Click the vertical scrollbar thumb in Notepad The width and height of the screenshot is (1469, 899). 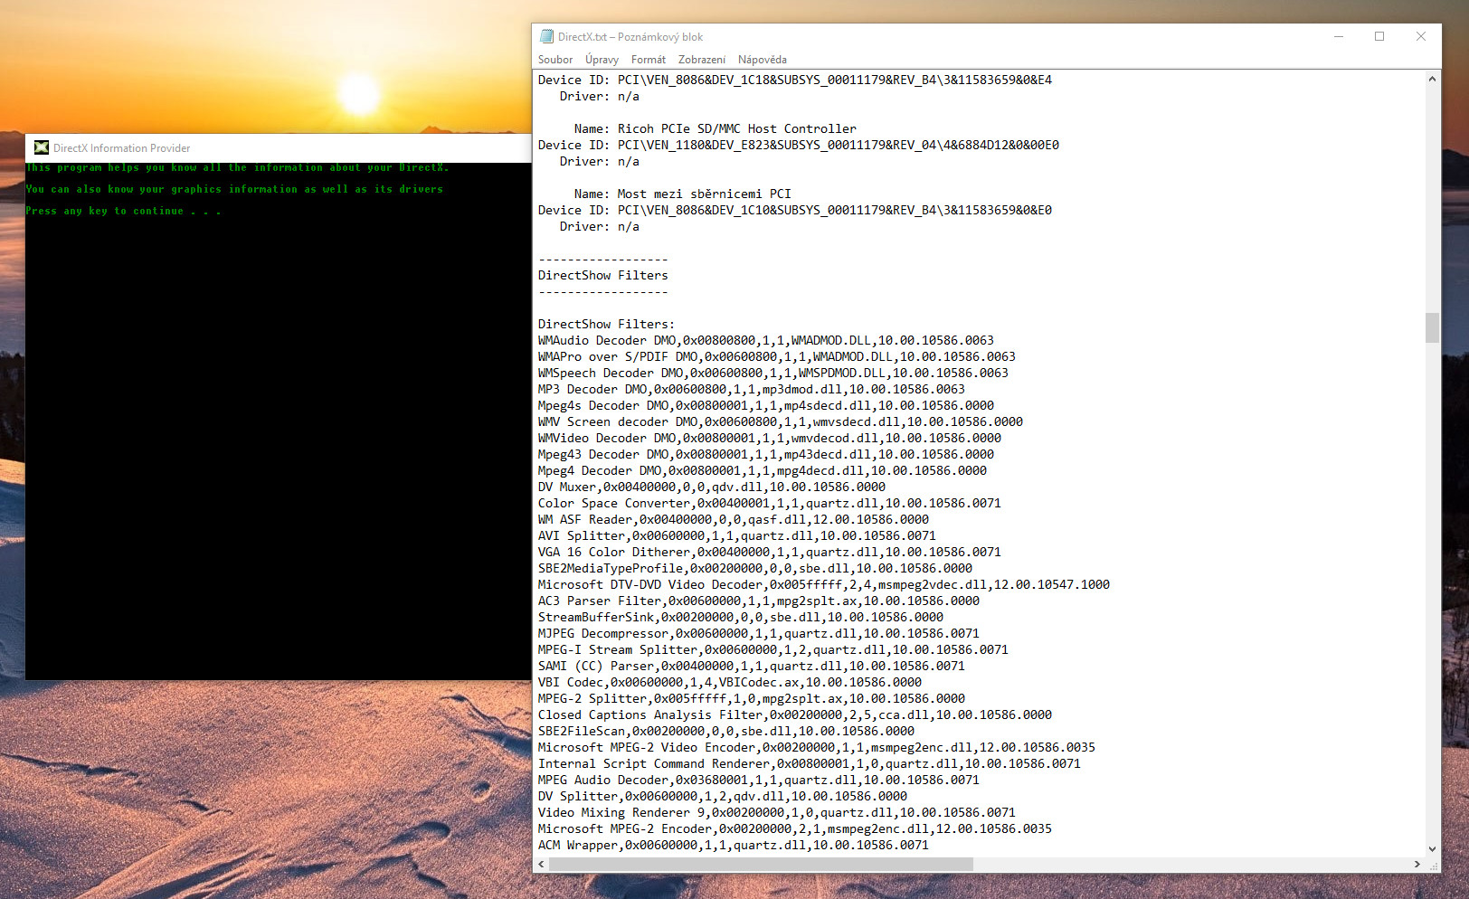1432,327
